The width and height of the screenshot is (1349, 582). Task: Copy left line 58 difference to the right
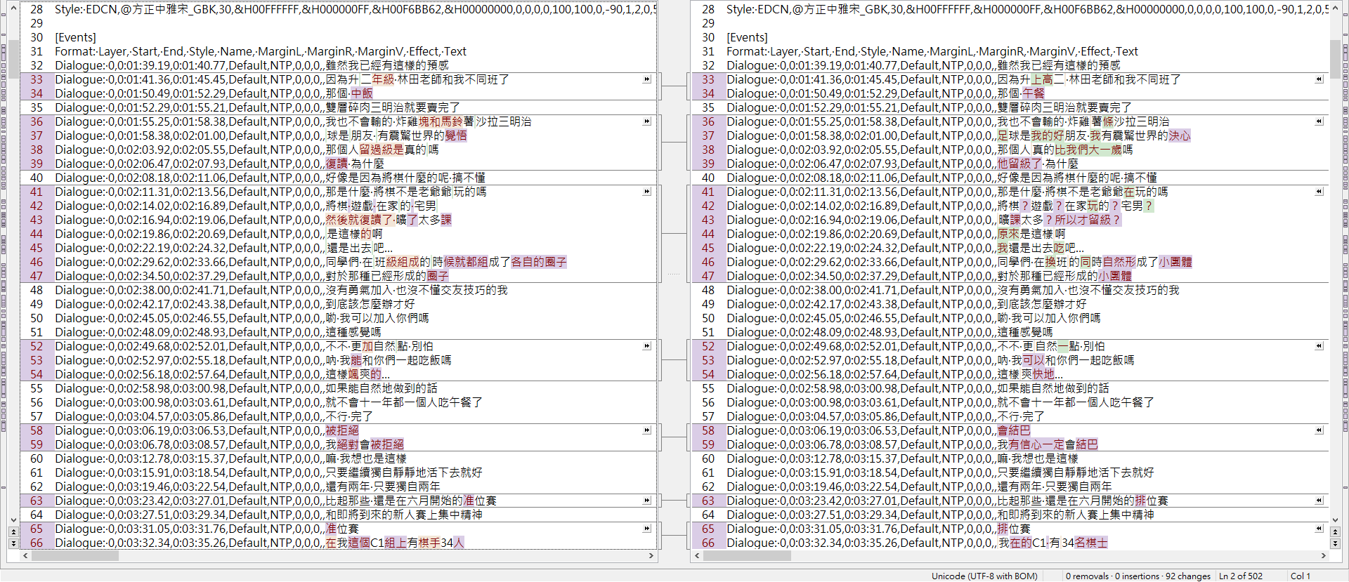point(647,430)
